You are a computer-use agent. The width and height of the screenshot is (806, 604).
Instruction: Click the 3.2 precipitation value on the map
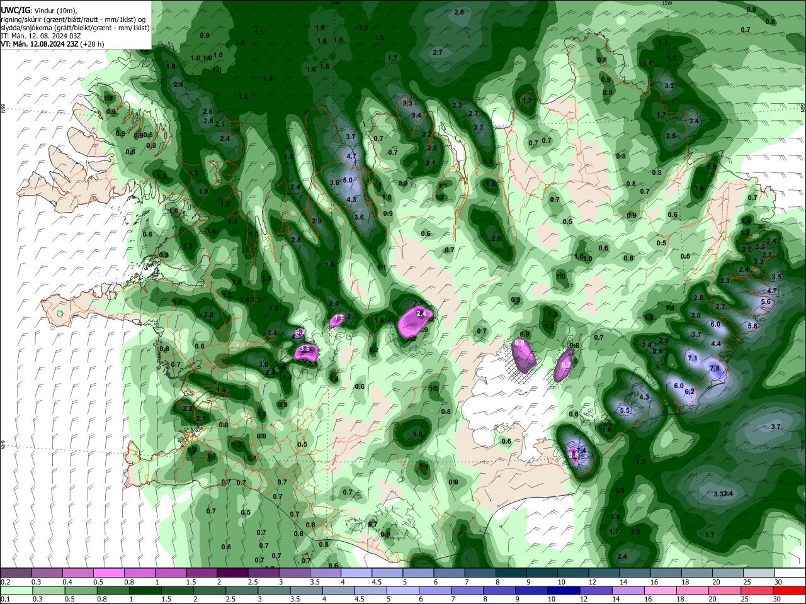(669, 86)
